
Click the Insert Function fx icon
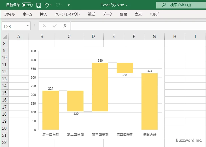(65, 26)
